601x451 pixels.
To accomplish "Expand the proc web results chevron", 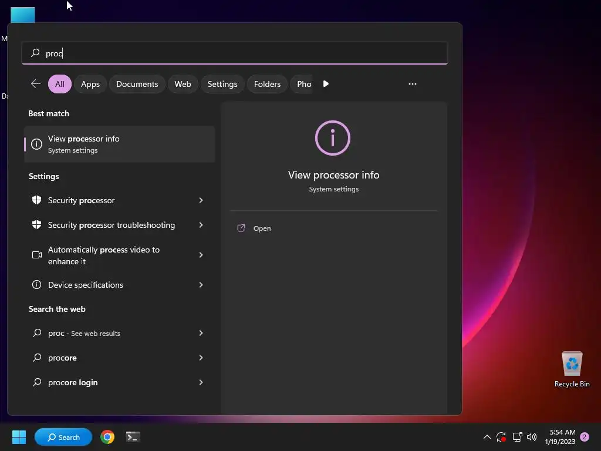I will click(201, 334).
